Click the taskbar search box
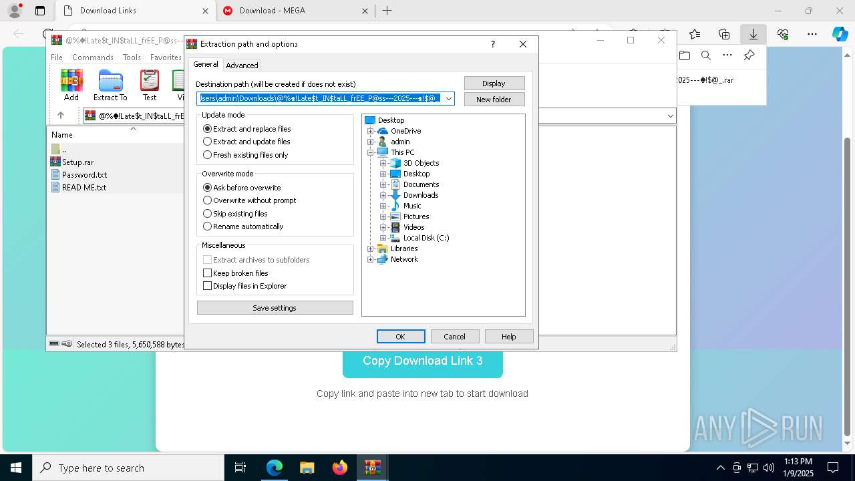 [x=128, y=468]
